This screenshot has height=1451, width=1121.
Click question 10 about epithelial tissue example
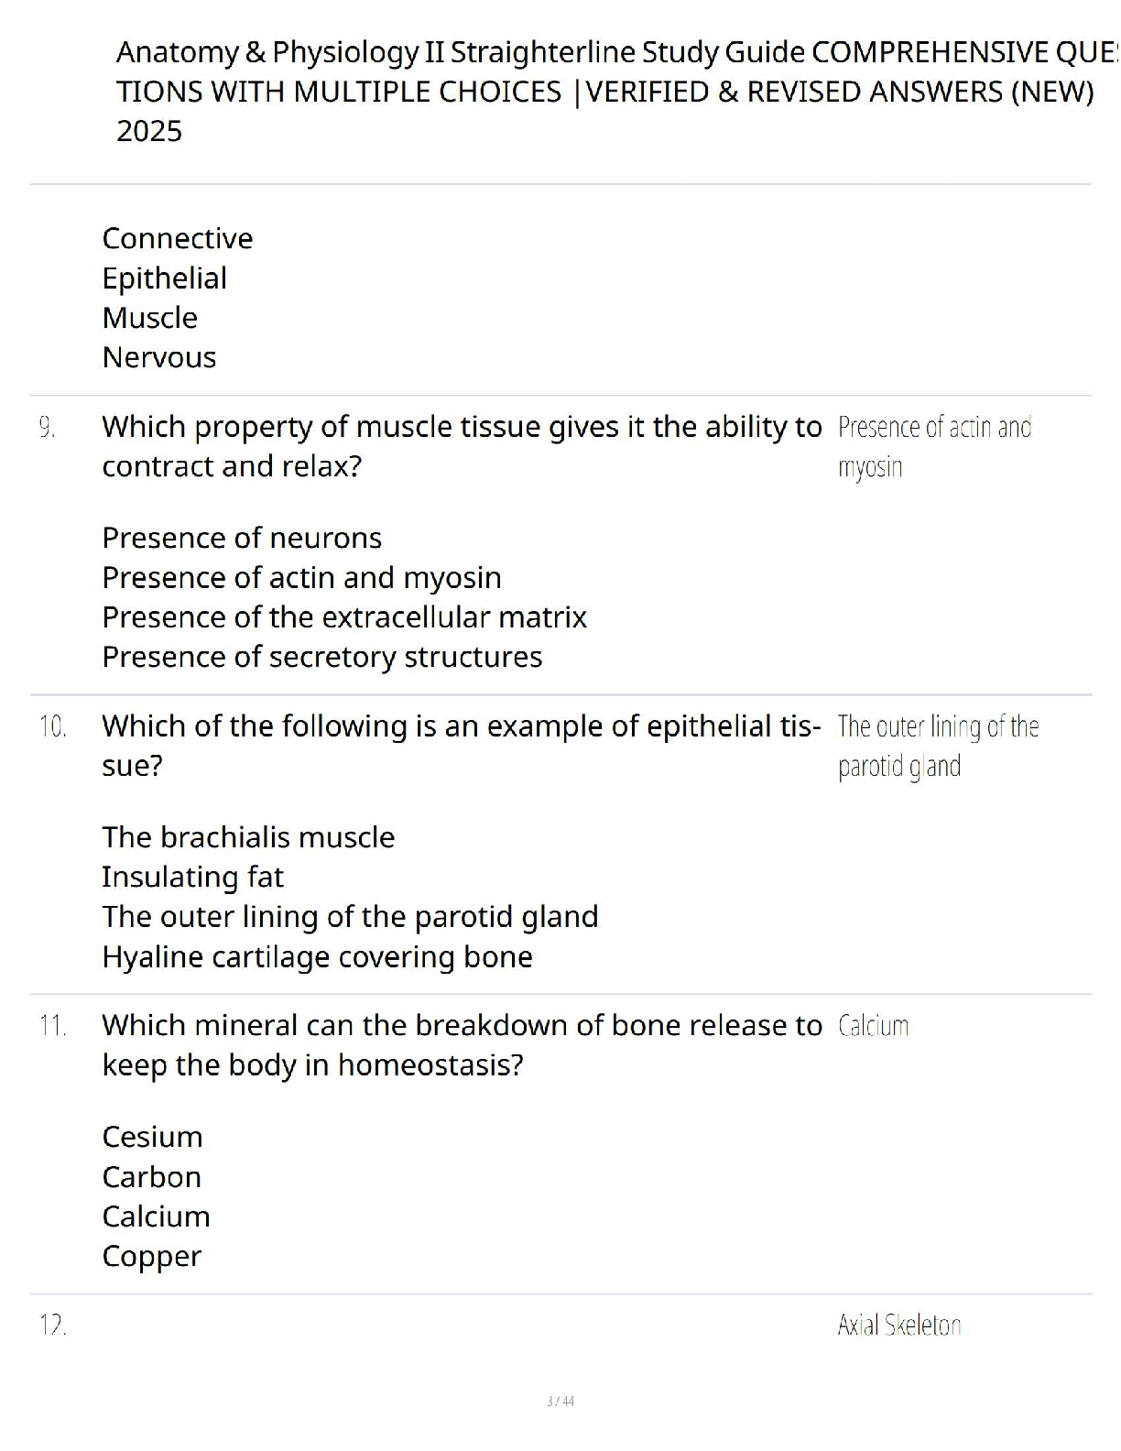coord(462,746)
